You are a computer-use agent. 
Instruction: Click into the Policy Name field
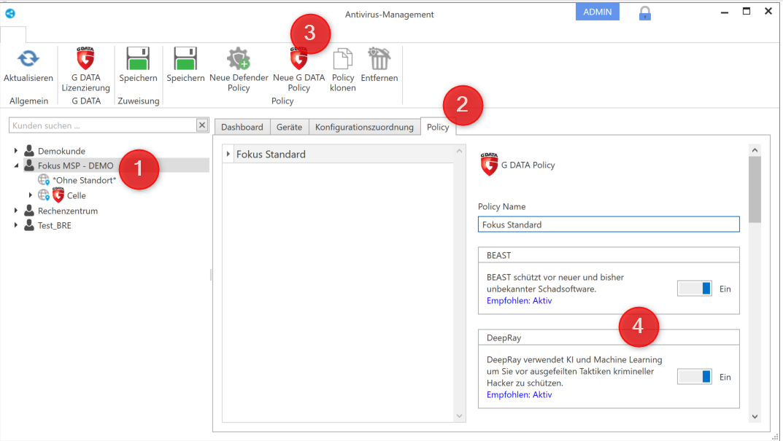tap(608, 224)
